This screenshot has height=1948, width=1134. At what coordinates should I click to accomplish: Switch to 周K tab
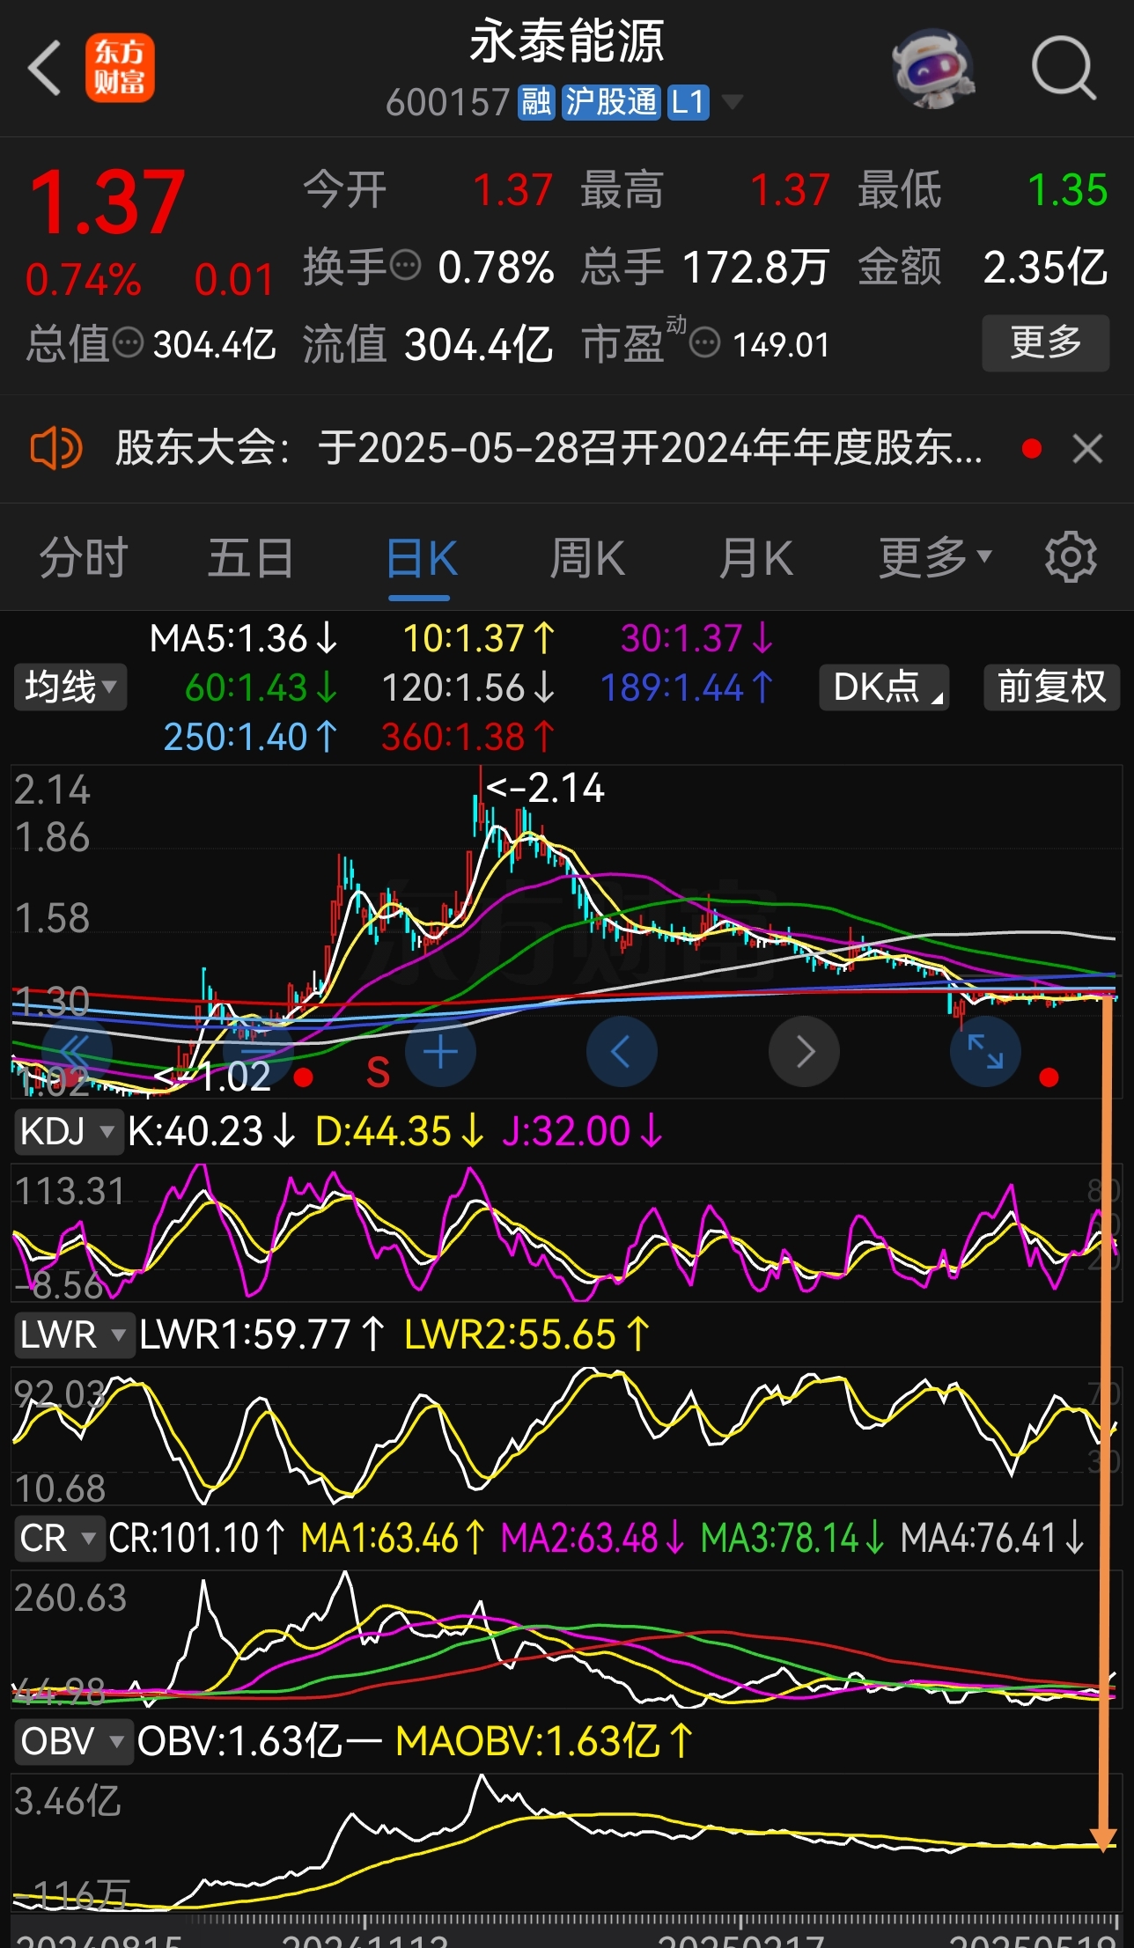[586, 558]
